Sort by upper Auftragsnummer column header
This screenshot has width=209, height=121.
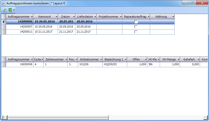pyautogui.click(x=18, y=17)
